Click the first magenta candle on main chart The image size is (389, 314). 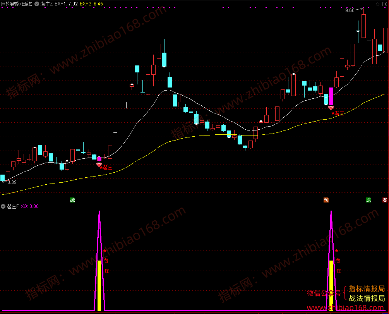[99, 159]
